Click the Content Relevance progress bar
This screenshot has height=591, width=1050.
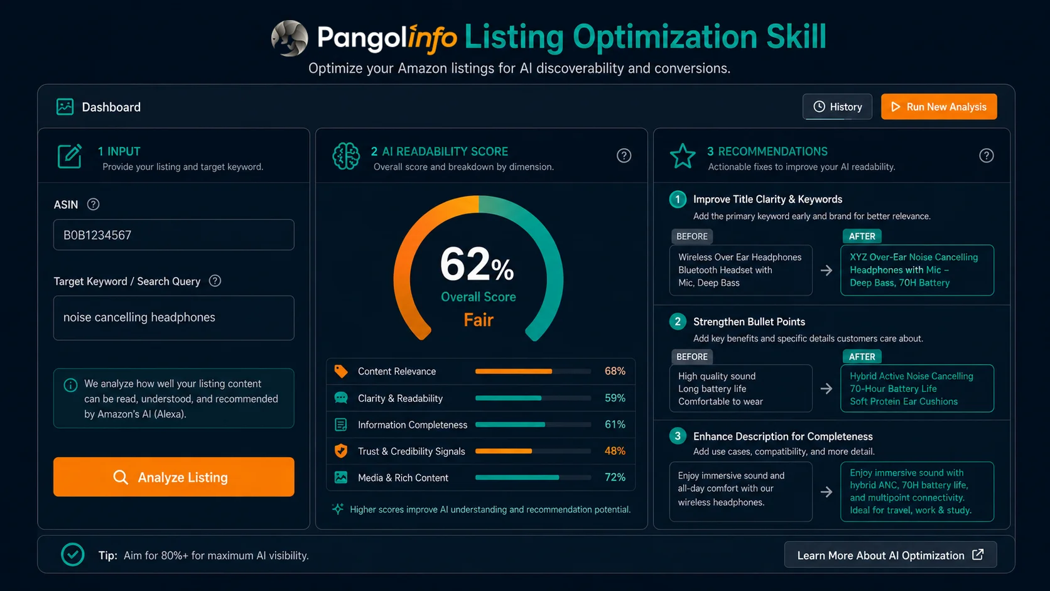pyautogui.click(x=533, y=371)
